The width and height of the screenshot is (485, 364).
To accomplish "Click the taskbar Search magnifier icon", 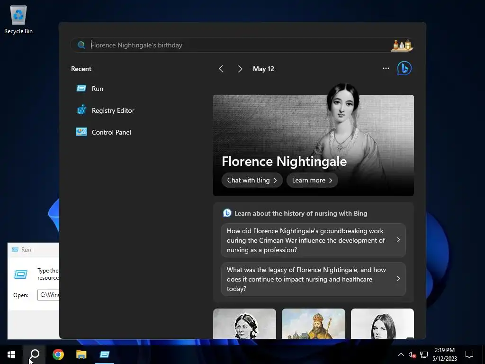I will coord(34,355).
